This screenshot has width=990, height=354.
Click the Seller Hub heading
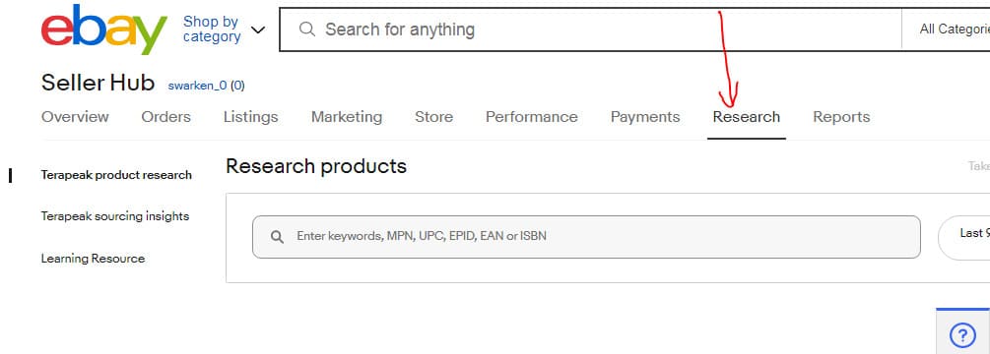pos(98,83)
